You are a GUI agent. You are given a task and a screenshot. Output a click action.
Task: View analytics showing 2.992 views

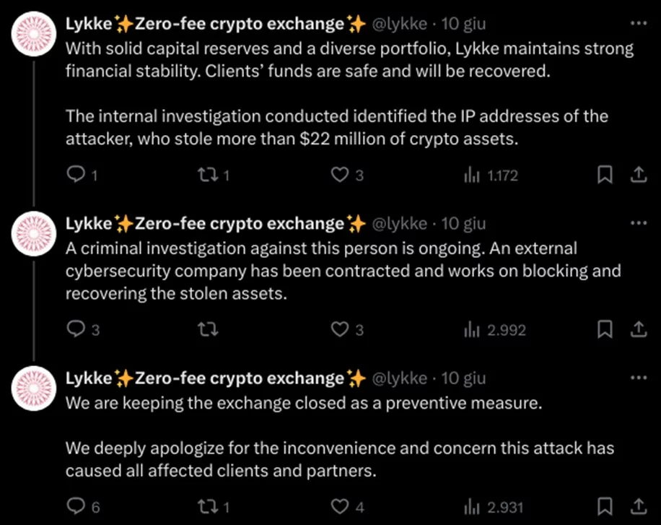(x=495, y=330)
